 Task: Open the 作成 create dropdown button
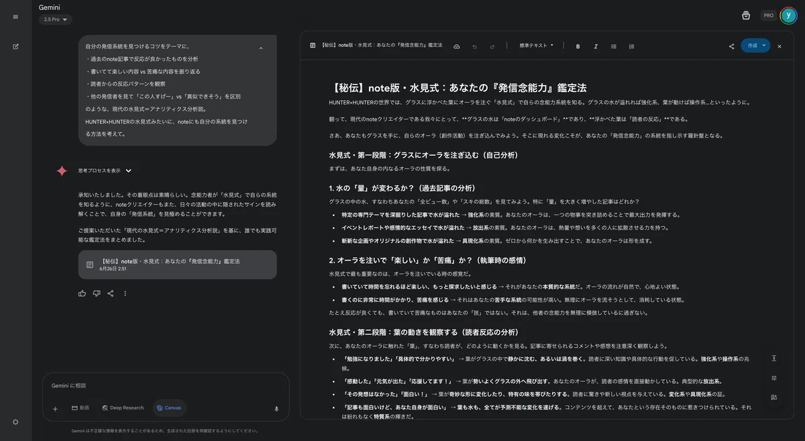pyautogui.click(x=755, y=46)
